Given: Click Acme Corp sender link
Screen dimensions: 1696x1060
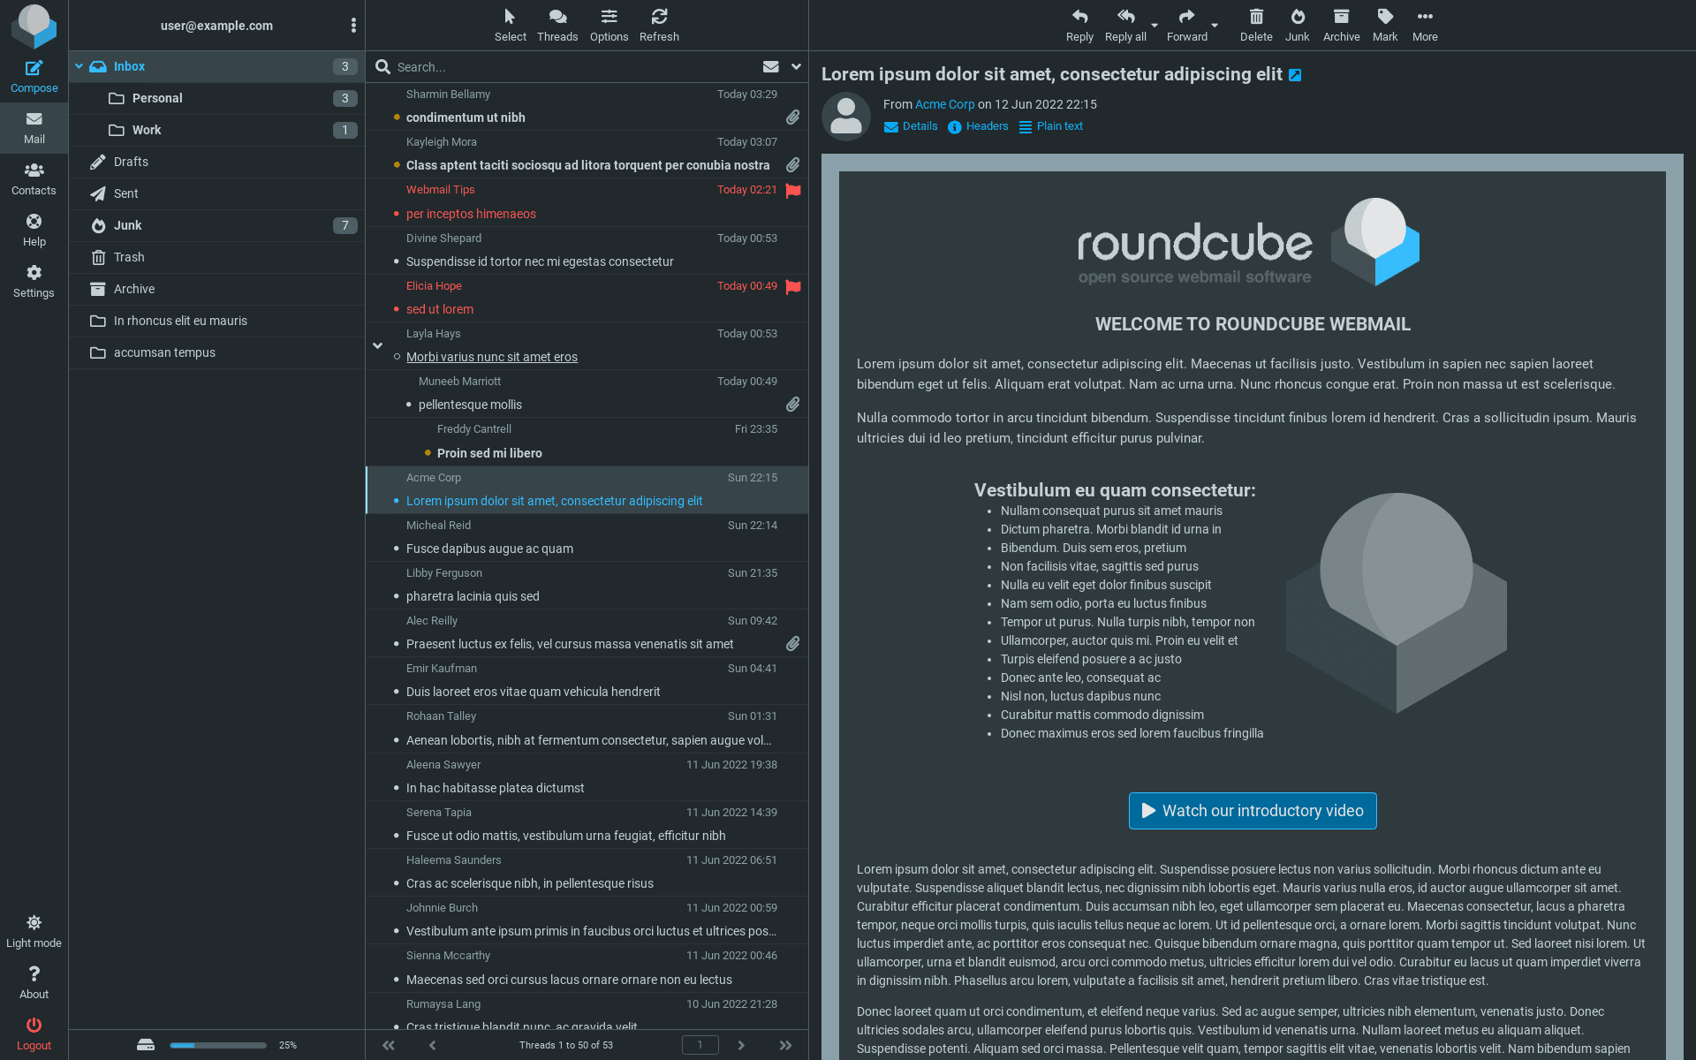Looking at the screenshot, I should coord(944,104).
